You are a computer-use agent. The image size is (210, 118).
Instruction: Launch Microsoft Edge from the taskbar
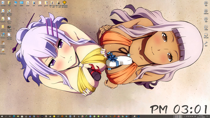click(x=14, y=116)
